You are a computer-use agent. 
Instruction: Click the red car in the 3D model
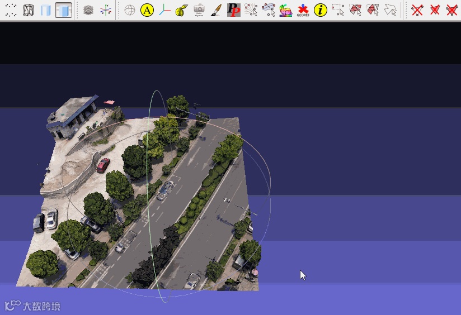click(x=103, y=165)
